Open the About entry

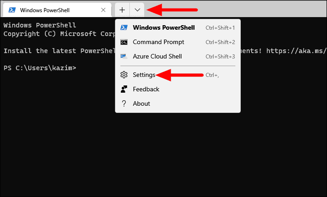pos(178,103)
